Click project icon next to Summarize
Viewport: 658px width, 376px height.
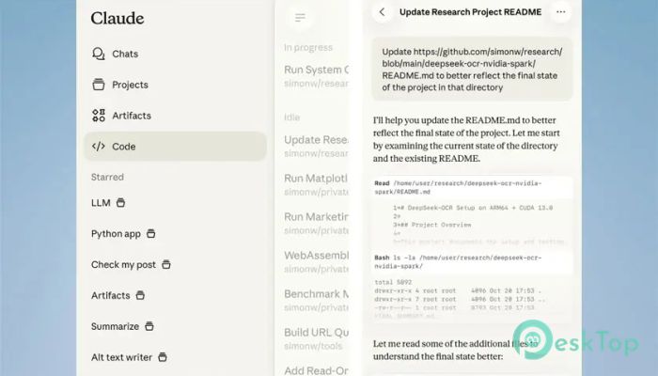pos(149,326)
